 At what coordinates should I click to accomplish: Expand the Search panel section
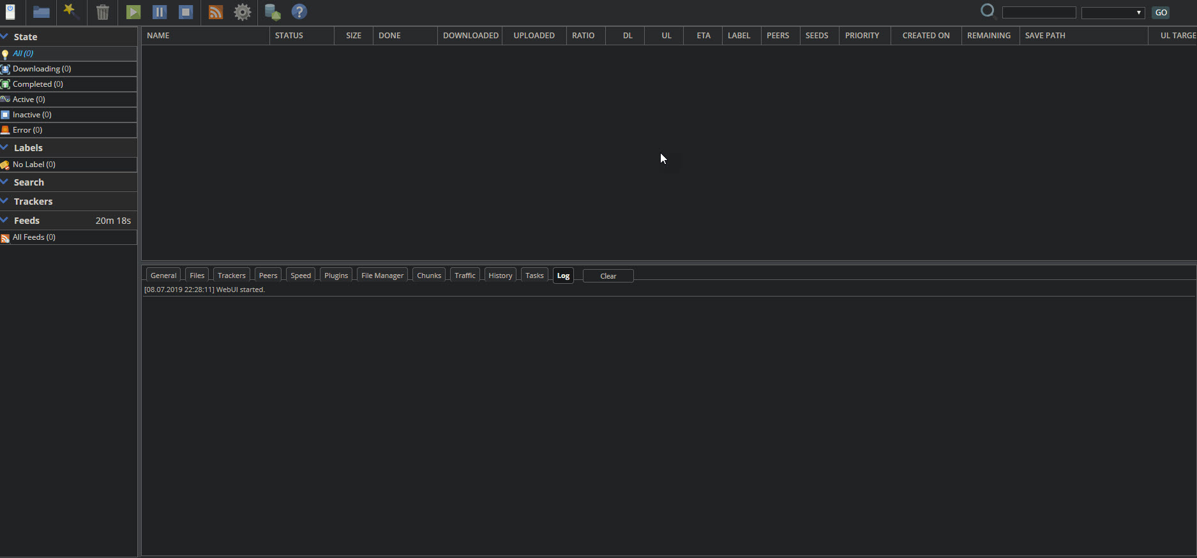click(68, 182)
